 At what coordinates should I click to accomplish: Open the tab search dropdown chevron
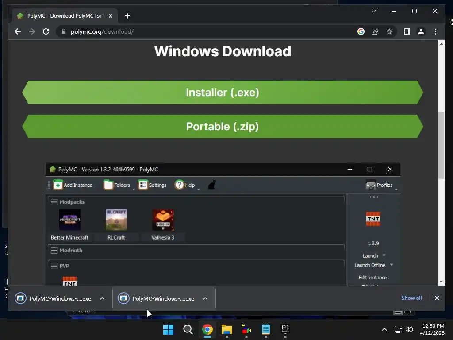coord(373,11)
